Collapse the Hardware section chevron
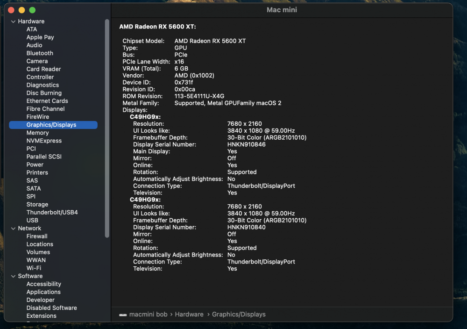467x329 pixels. point(13,21)
